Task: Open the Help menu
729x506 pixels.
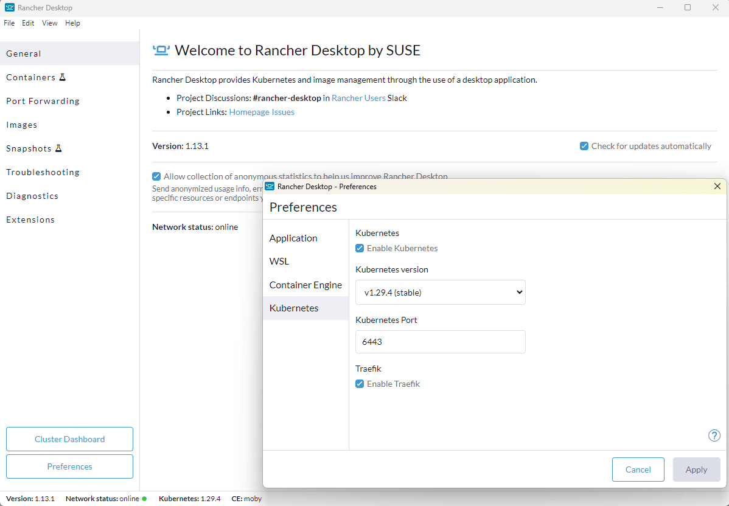Action: pyautogui.click(x=72, y=23)
